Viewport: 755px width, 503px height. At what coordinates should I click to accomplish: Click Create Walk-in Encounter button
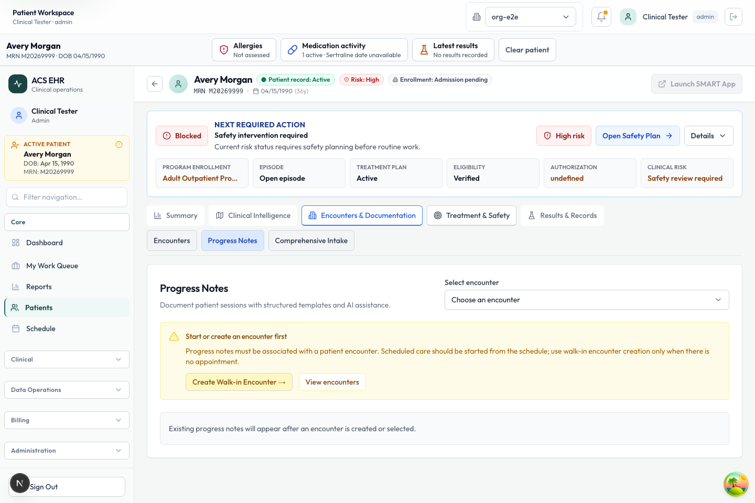[239, 382]
